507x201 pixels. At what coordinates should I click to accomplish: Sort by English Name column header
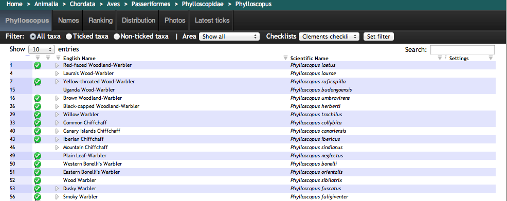79,59
